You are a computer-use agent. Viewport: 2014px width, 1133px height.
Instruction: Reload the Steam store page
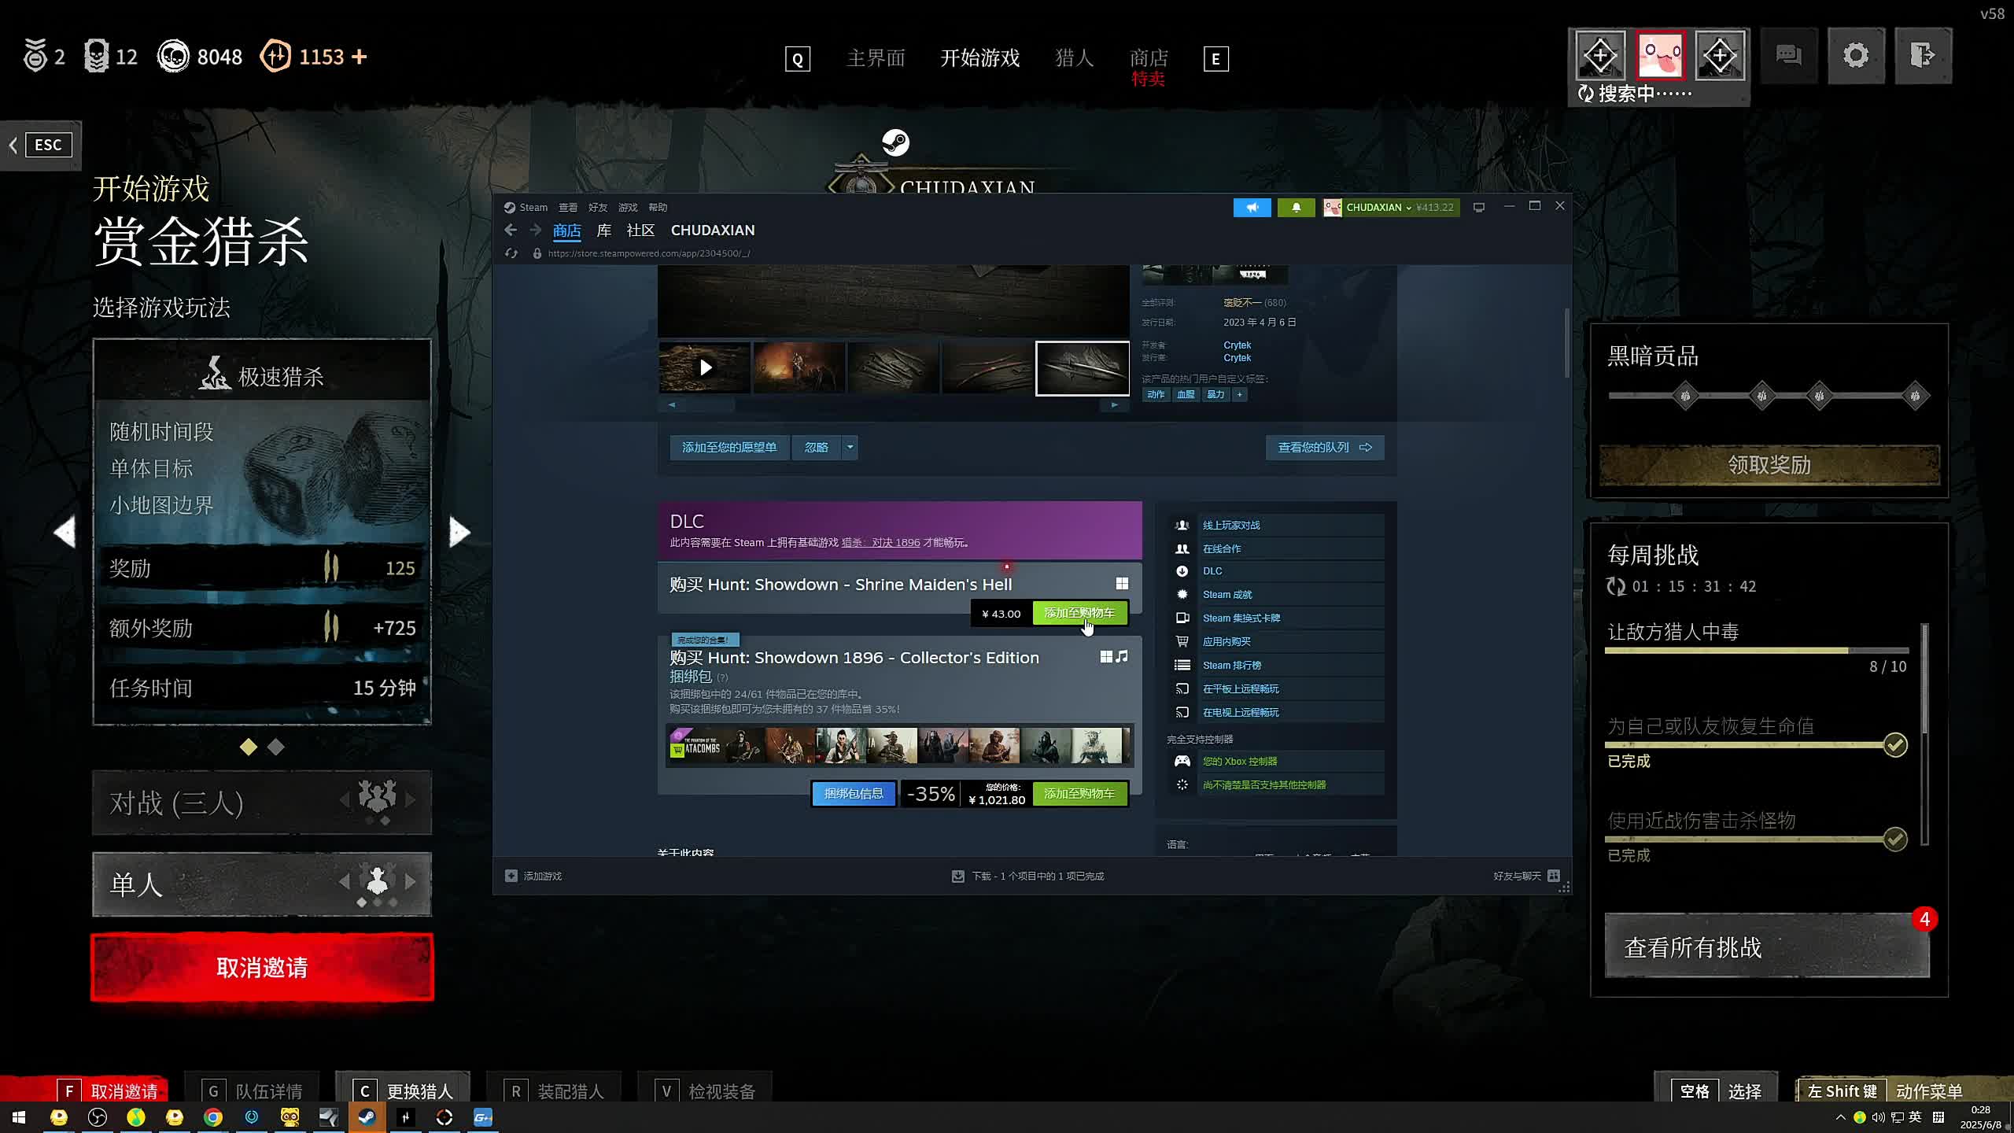pyautogui.click(x=511, y=253)
